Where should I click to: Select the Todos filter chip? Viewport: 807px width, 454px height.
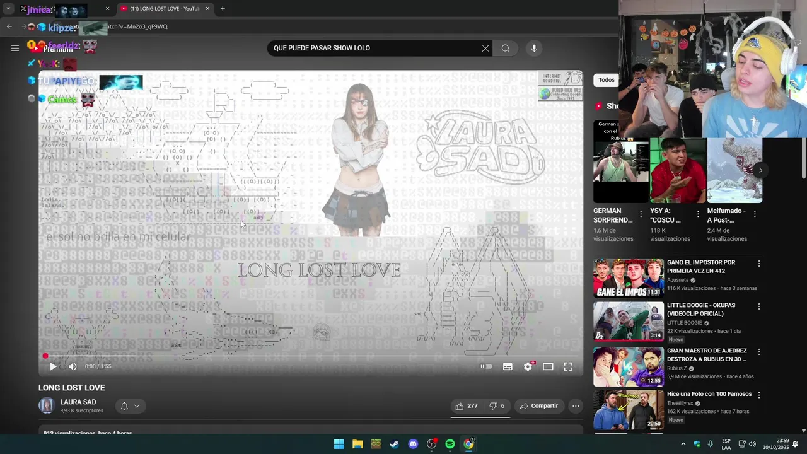point(607,80)
